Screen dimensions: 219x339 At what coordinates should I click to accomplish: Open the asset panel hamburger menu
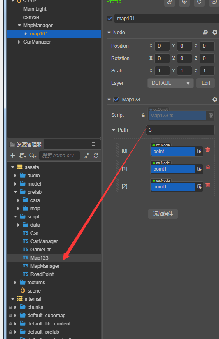pyautogui.click(x=93, y=144)
